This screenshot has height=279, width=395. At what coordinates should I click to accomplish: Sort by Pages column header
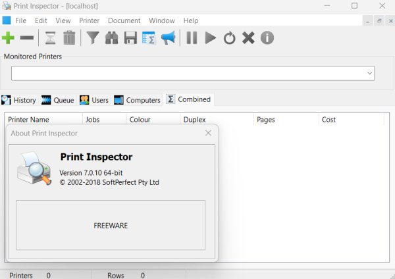286,120
